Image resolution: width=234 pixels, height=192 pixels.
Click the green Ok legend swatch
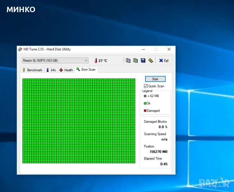coord(145,103)
